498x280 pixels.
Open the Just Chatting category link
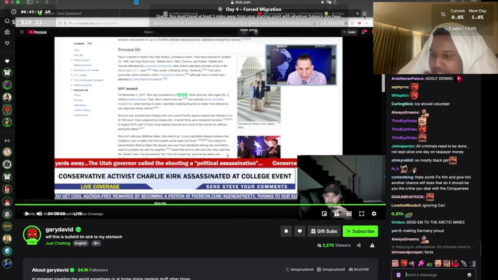(58, 243)
